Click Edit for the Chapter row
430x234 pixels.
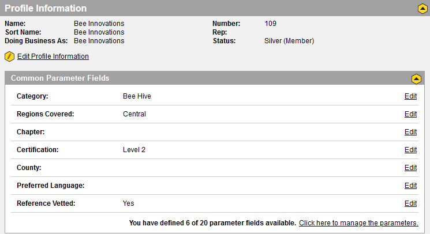(x=410, y=132)
